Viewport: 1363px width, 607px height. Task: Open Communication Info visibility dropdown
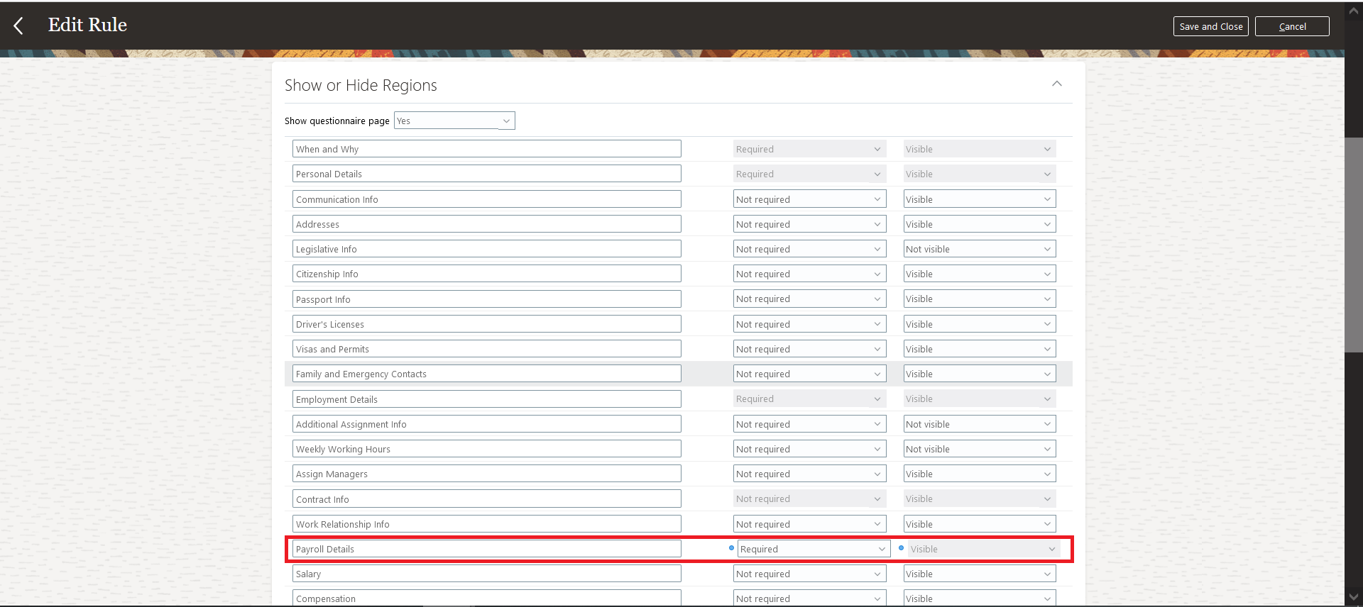click(x=980, y=199)
